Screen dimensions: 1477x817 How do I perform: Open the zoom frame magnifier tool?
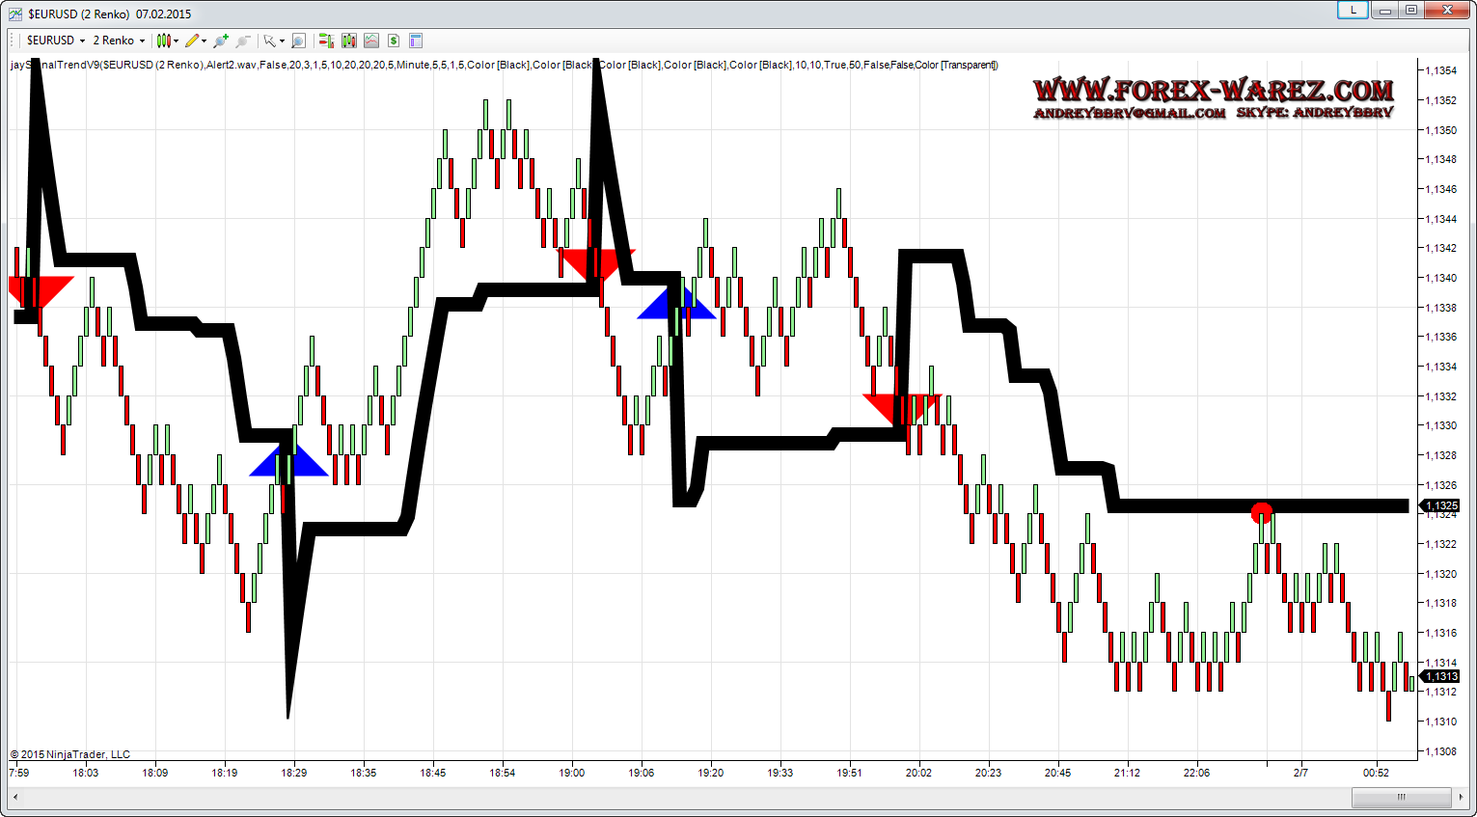(298, 41)
